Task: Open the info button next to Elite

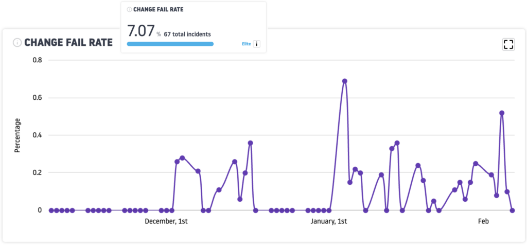Action: tap(256, 44)
